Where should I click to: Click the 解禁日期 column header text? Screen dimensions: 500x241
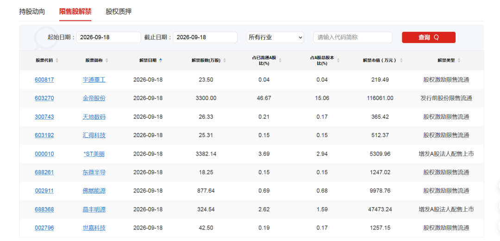point(148,60)
